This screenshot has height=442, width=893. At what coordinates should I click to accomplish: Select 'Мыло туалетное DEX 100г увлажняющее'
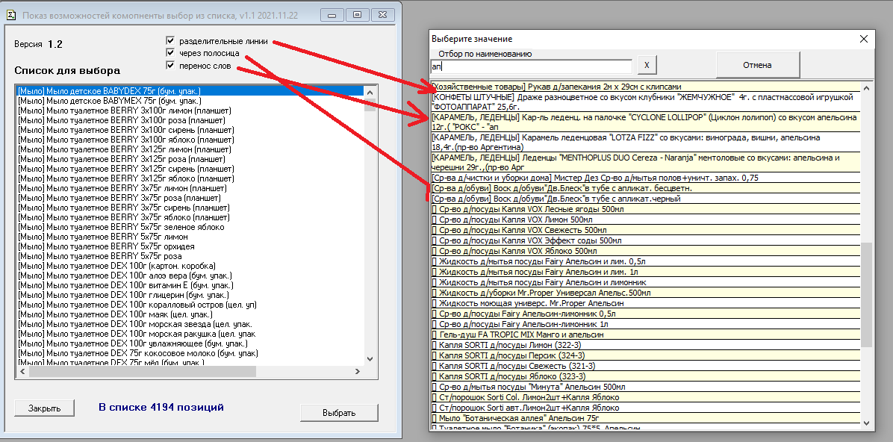coord(190,343)
